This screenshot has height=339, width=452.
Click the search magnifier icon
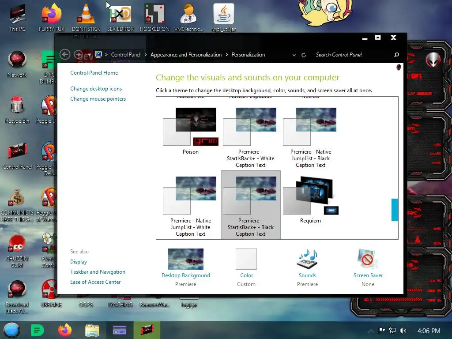tap(397, 54)
